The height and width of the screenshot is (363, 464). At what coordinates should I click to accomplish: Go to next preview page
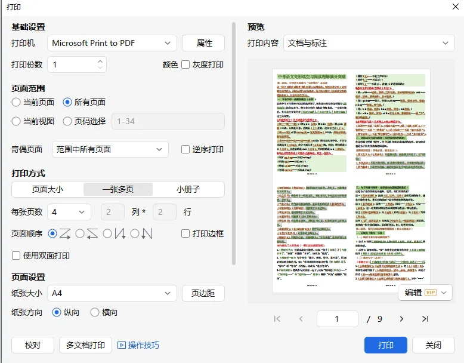tap(401, 319)
